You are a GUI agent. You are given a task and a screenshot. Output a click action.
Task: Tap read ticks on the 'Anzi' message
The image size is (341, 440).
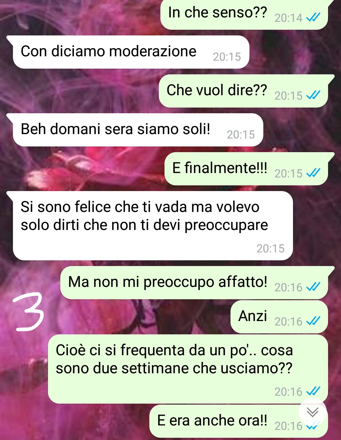(314, 321)
